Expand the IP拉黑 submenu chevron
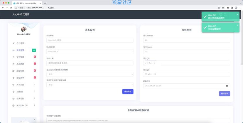Screen dimensions: 243x123 (35, 92)
